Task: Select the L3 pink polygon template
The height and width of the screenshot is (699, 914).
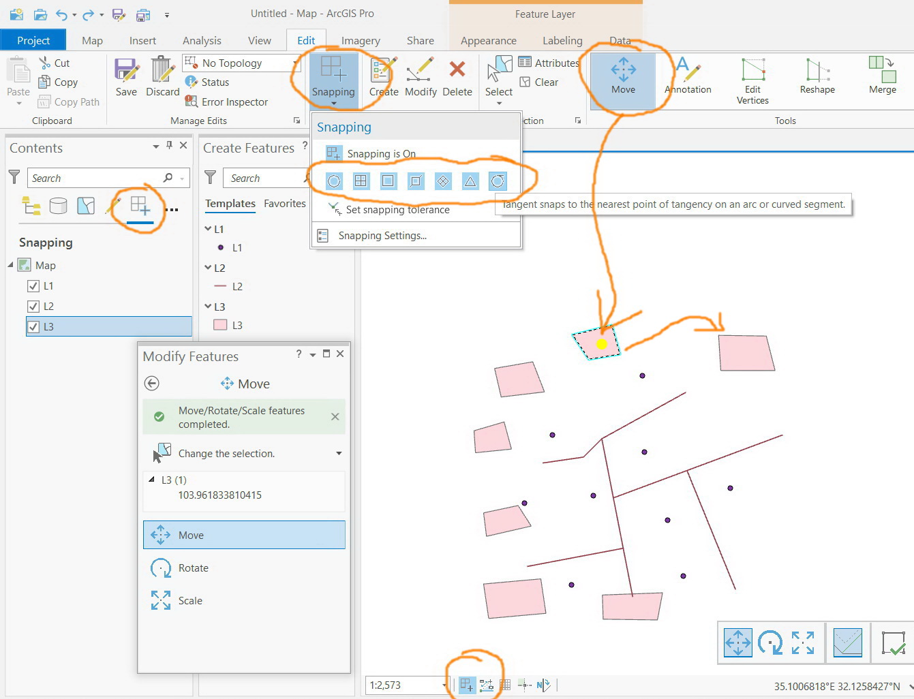Action: tap(228, 325)
